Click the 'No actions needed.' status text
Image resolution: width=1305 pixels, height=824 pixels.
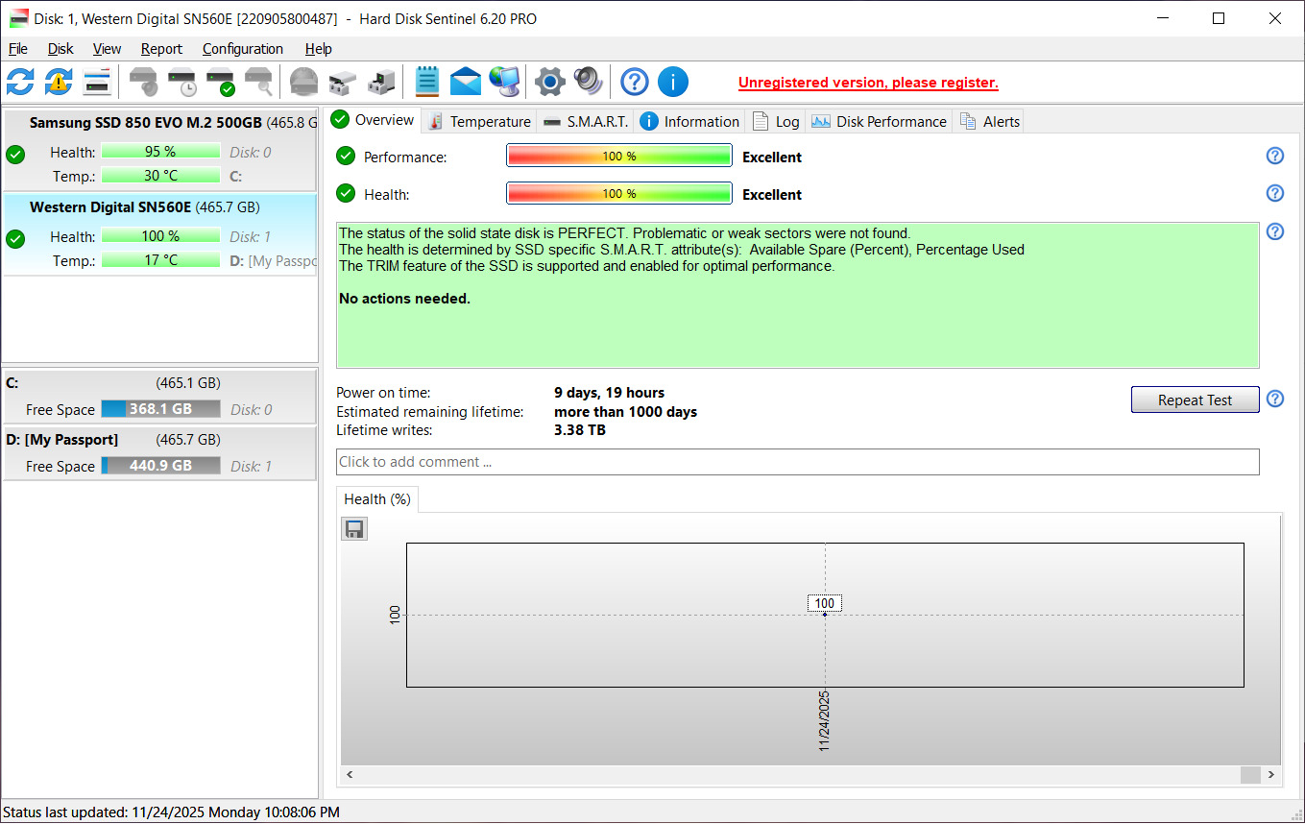[404, 299]
